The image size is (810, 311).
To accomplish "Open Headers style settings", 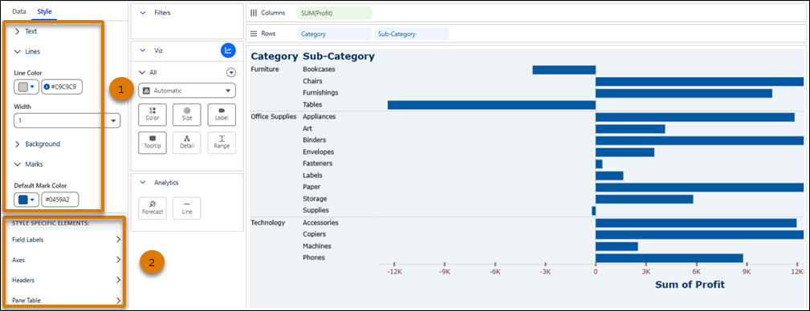I will [66, 280].
